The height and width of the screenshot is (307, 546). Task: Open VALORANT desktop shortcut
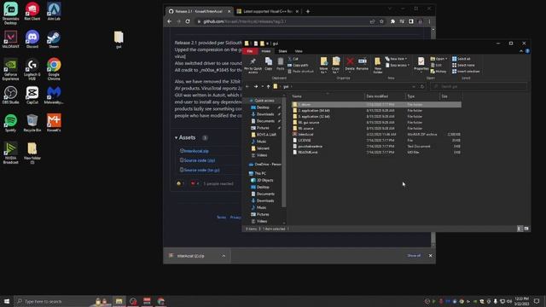pyautogui.click(x=10, y=39)
